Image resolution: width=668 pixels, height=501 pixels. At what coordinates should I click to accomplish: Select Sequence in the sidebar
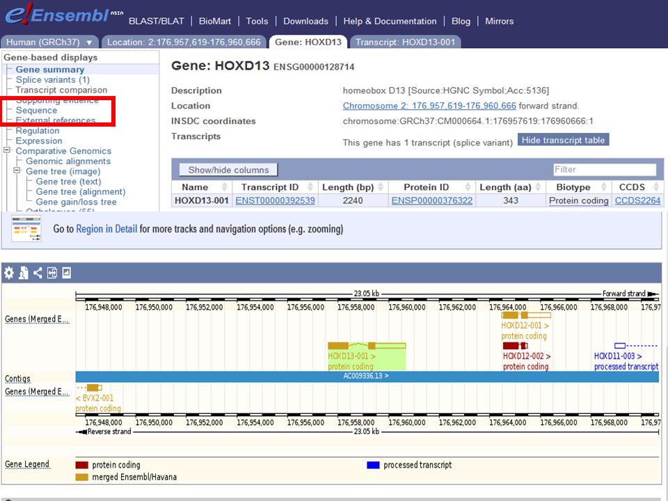(x=36, y=111)
